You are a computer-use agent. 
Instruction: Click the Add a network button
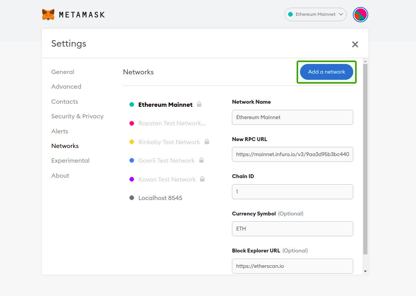click(x=327, y=72)
